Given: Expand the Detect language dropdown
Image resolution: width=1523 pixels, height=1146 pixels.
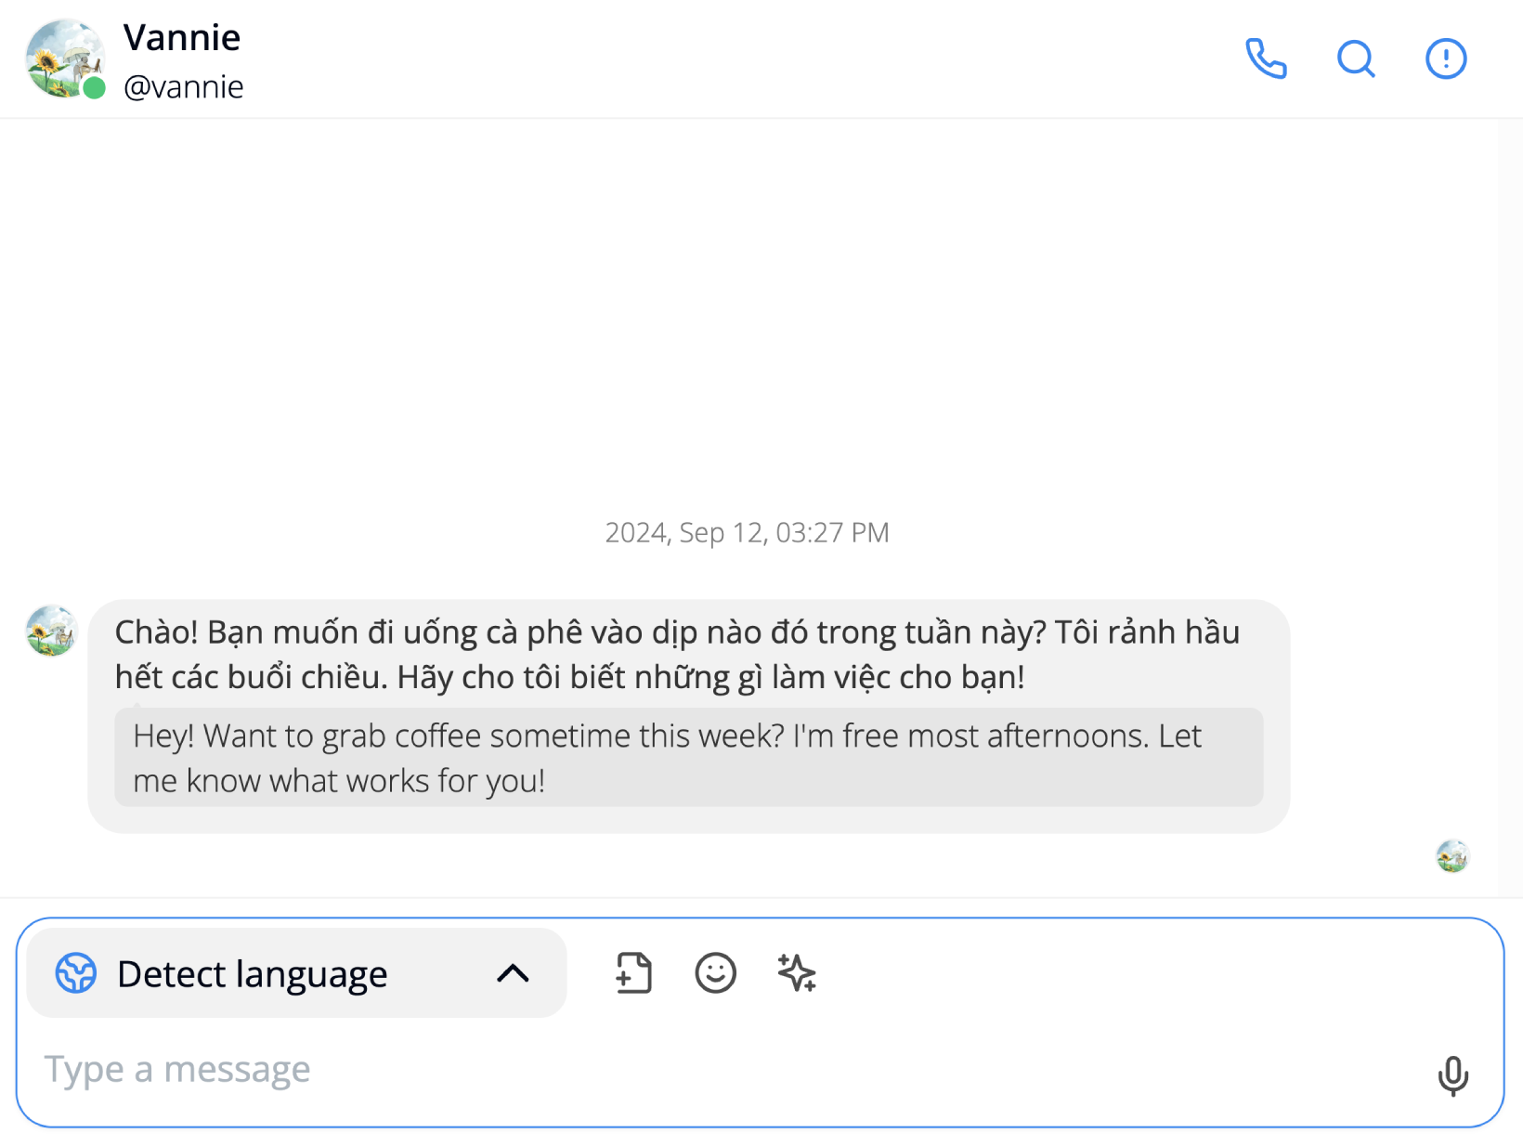Looking at the screenshot, I should [x=296, y=973].
